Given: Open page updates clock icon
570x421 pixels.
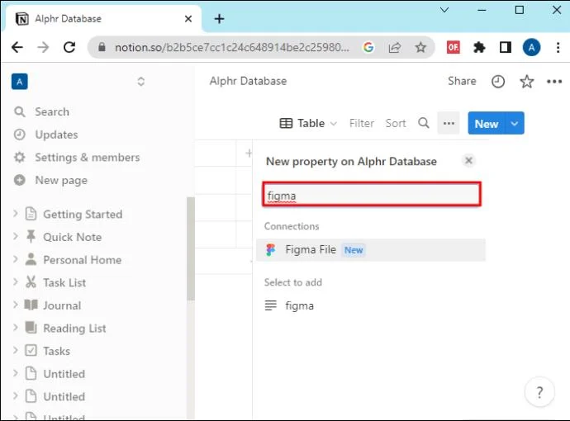Looking at the screenshot, I should 498,82.
